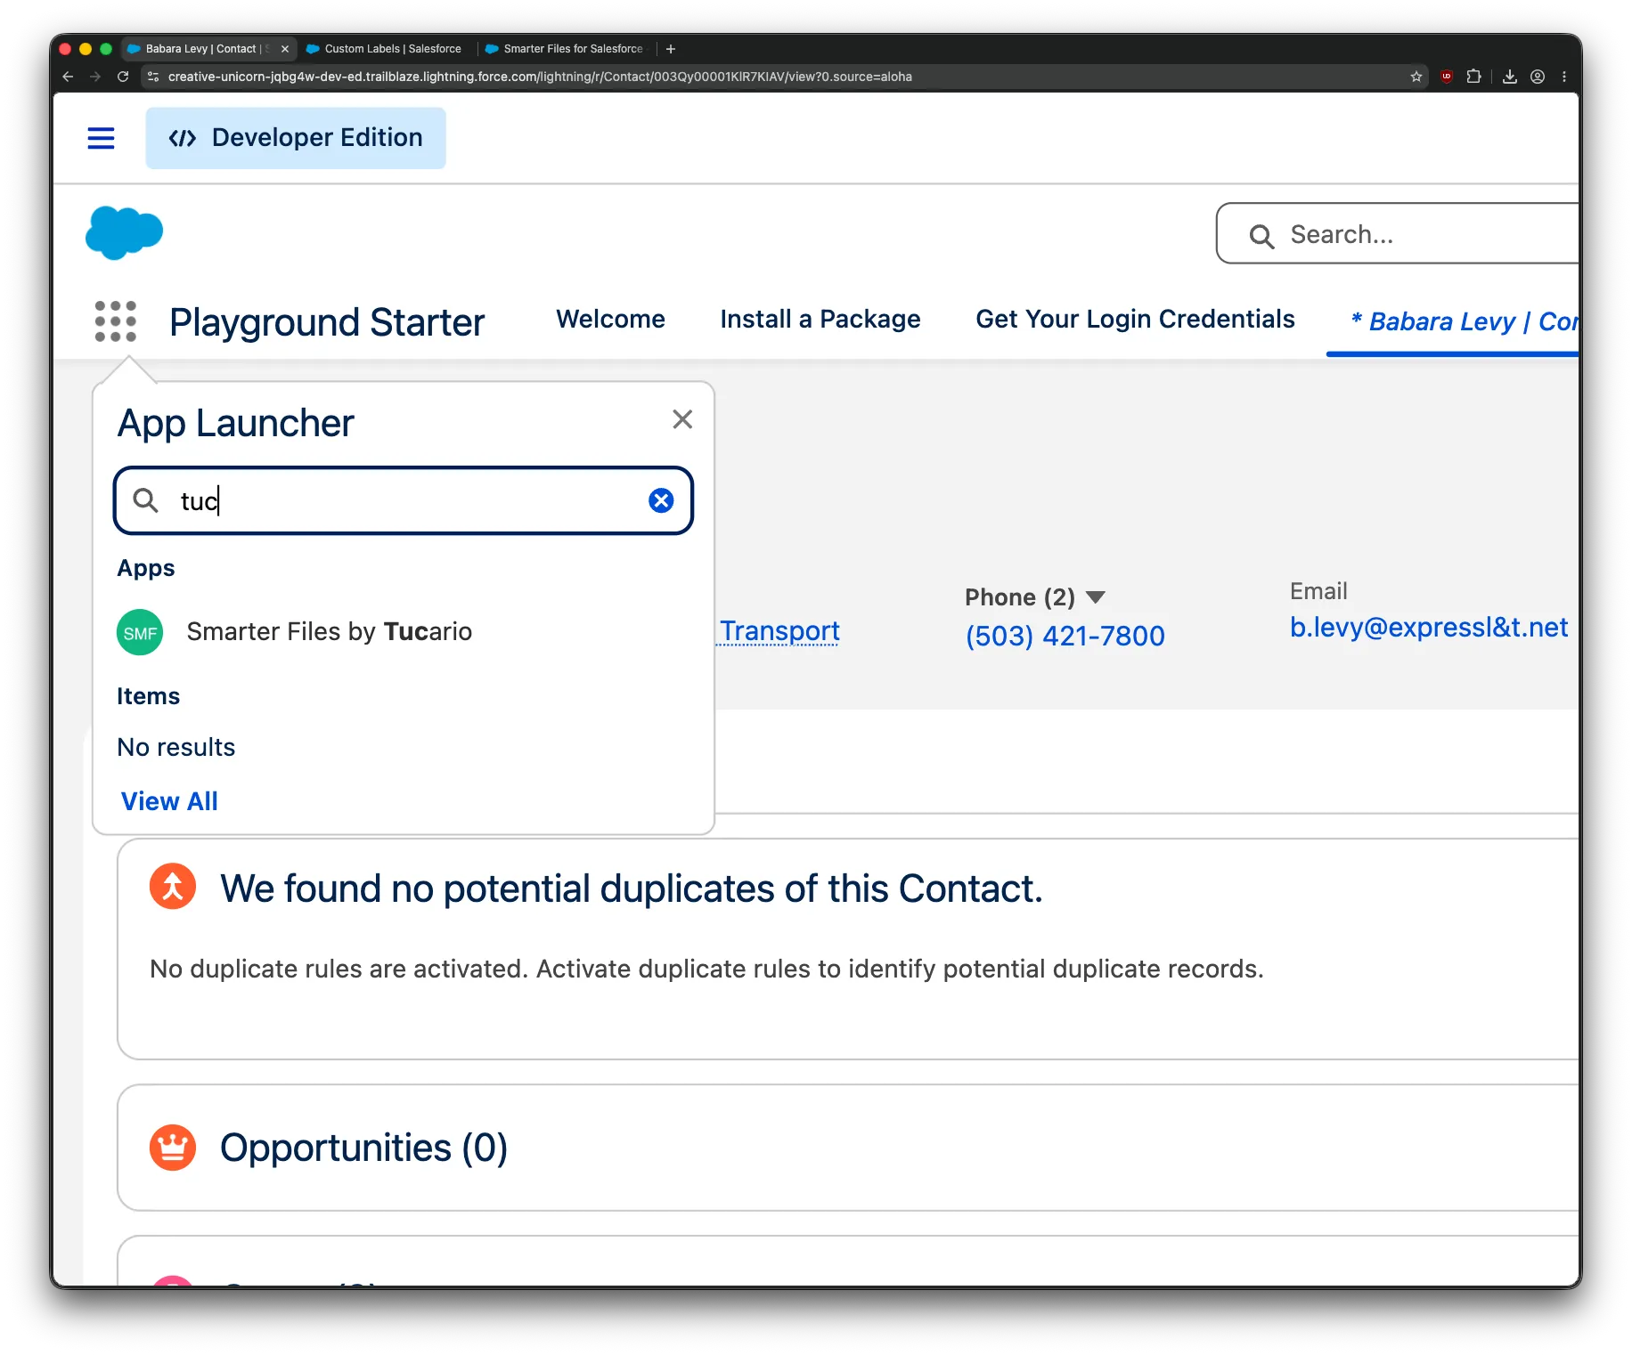Open Smarter Files by Tucario app
The image size is (1632, 1355).
click(x=329, y=631)
